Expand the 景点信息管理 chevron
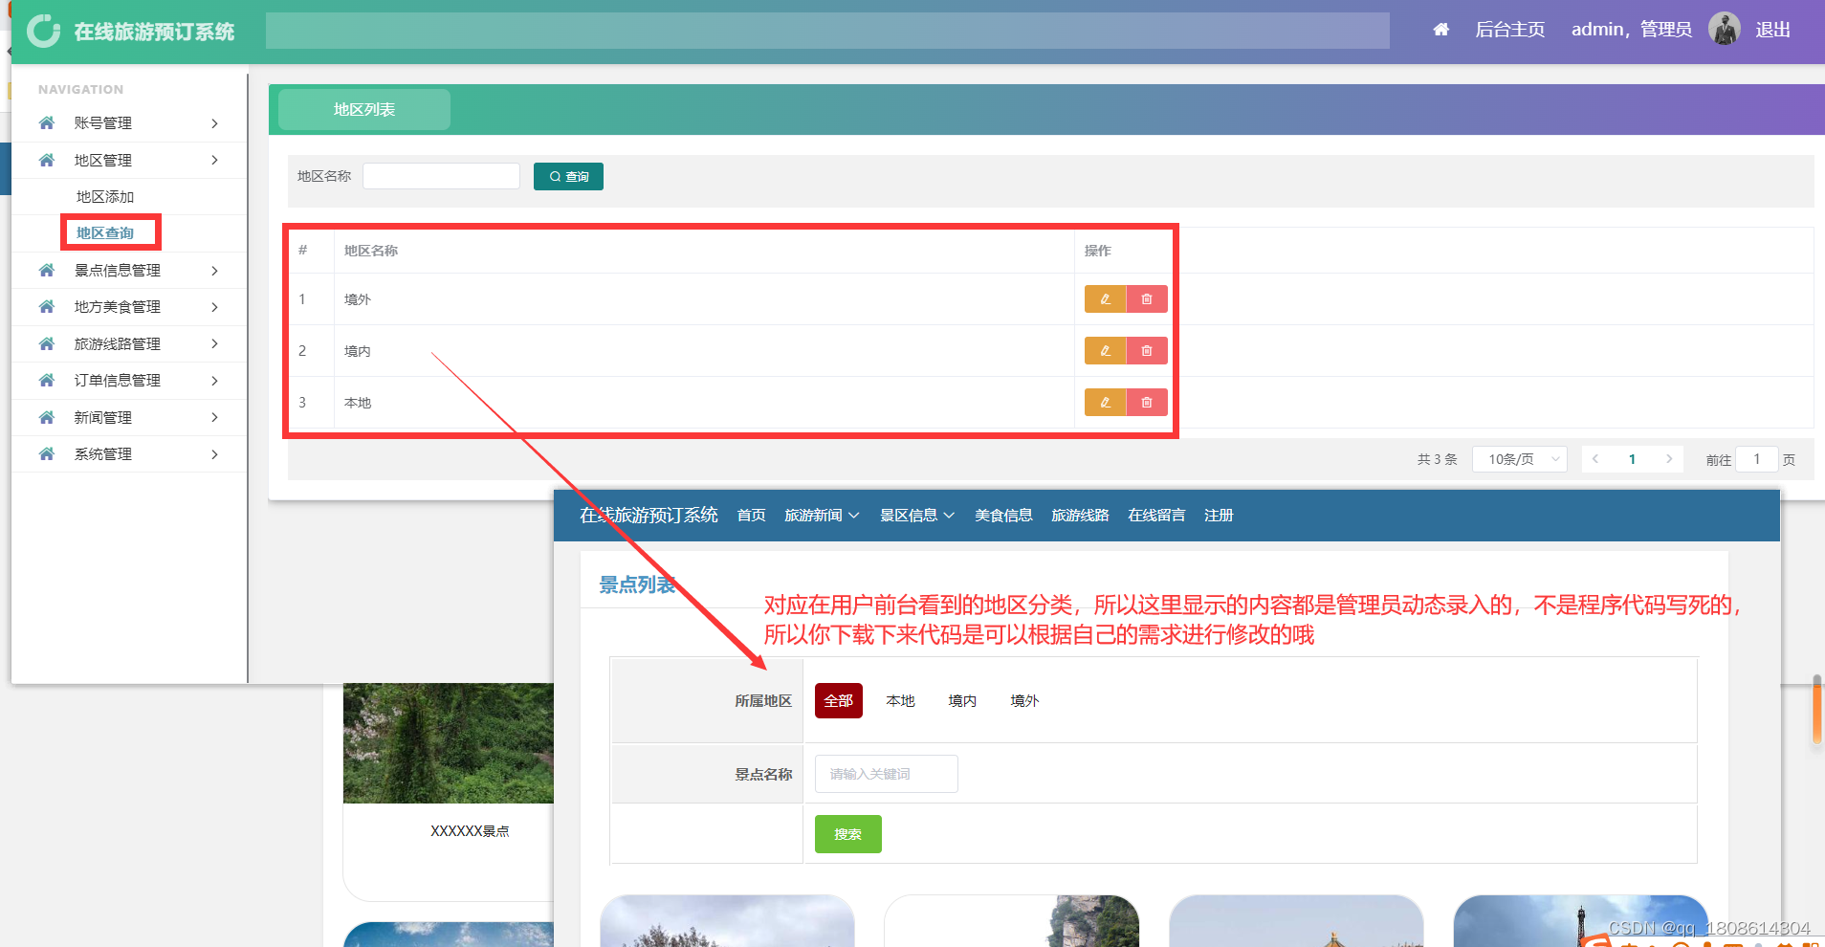1825x947 pixels. (x=214, y=271)
